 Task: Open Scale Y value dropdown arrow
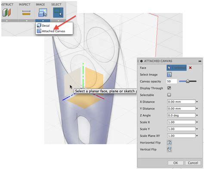(197, 129)
